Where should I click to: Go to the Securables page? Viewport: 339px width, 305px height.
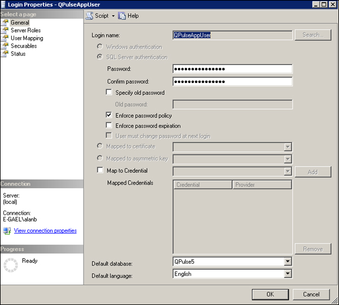tap(24, 46)
